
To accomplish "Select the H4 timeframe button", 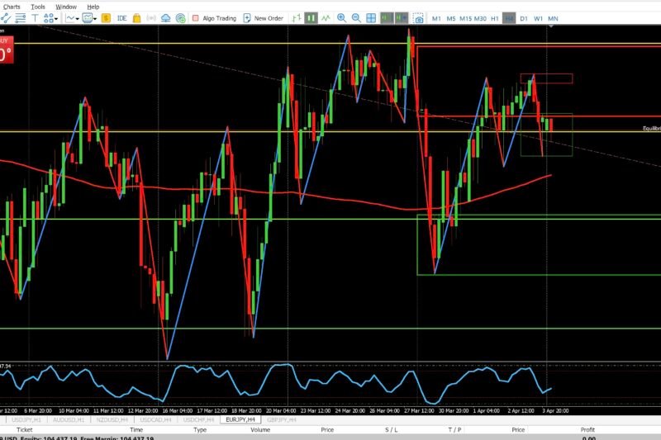I will (509, 18).
